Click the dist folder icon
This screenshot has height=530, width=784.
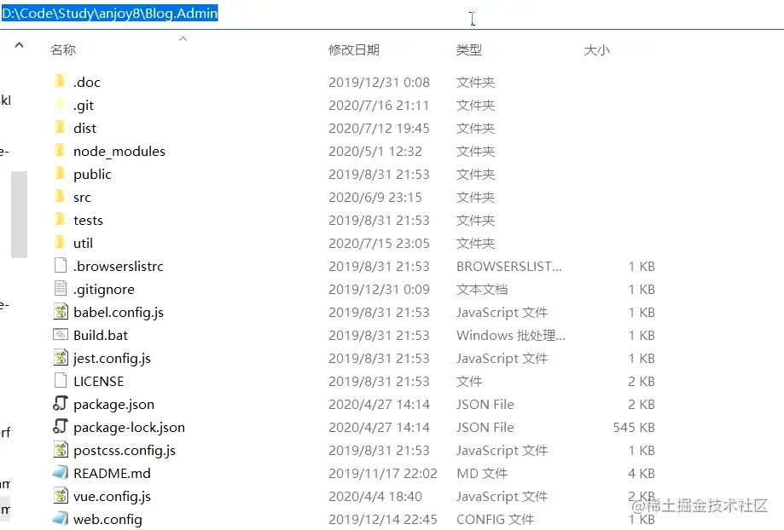(x=60, y=127)
